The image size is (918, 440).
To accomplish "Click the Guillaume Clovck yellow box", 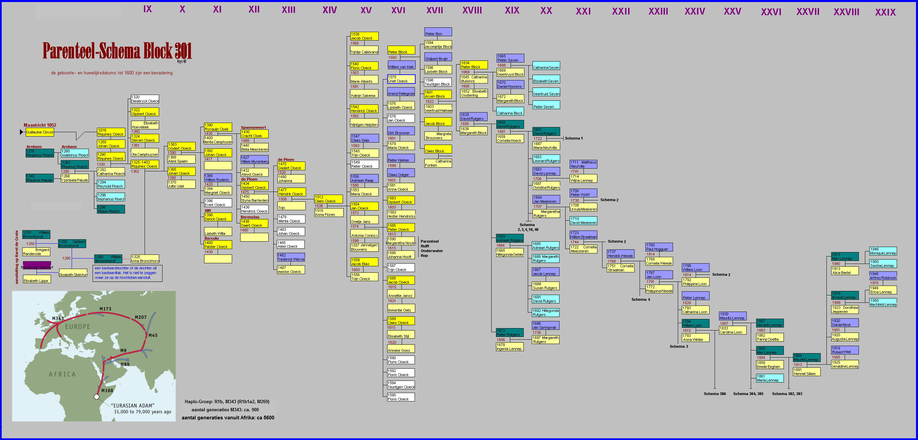I will click(40, 132).
